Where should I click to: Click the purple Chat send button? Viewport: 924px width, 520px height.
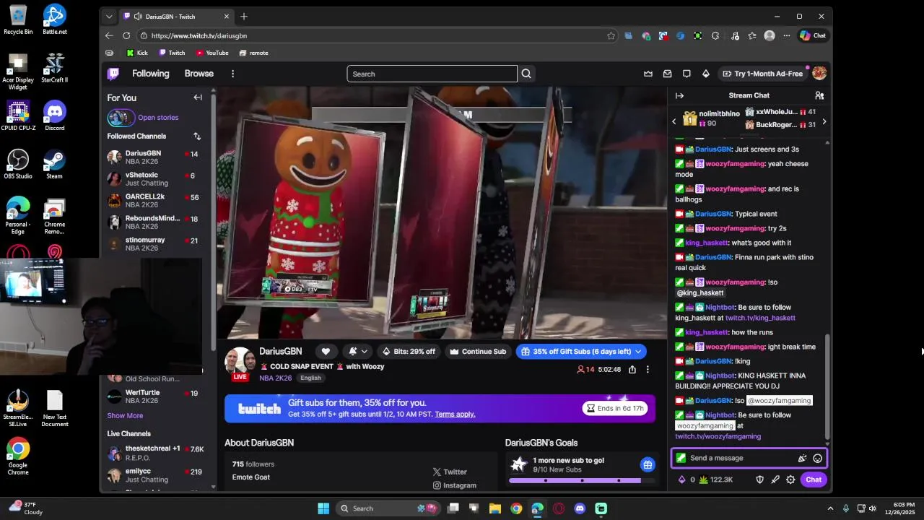(x=814, y=480)
